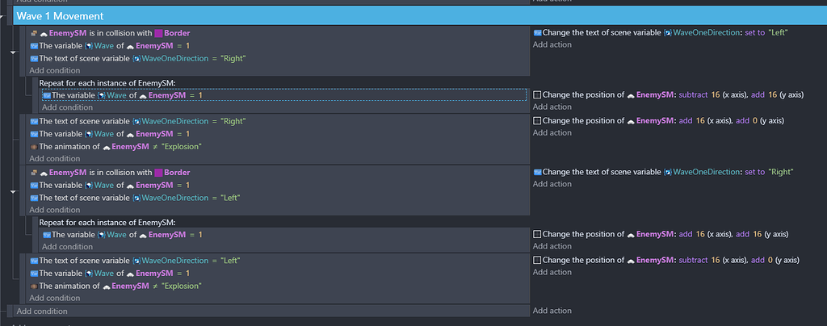Click the WaveOneDirection variable icon in set to "Right" action

[x=668, y=172]
